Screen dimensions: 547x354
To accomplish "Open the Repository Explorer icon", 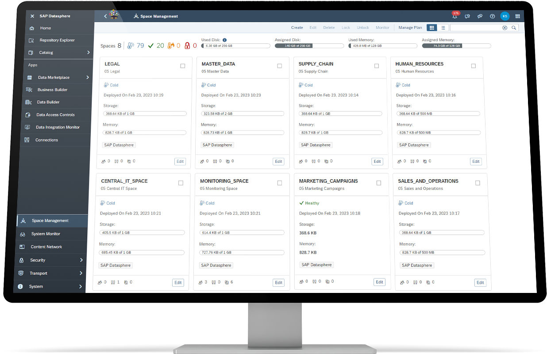I will (x=31, y=40).
